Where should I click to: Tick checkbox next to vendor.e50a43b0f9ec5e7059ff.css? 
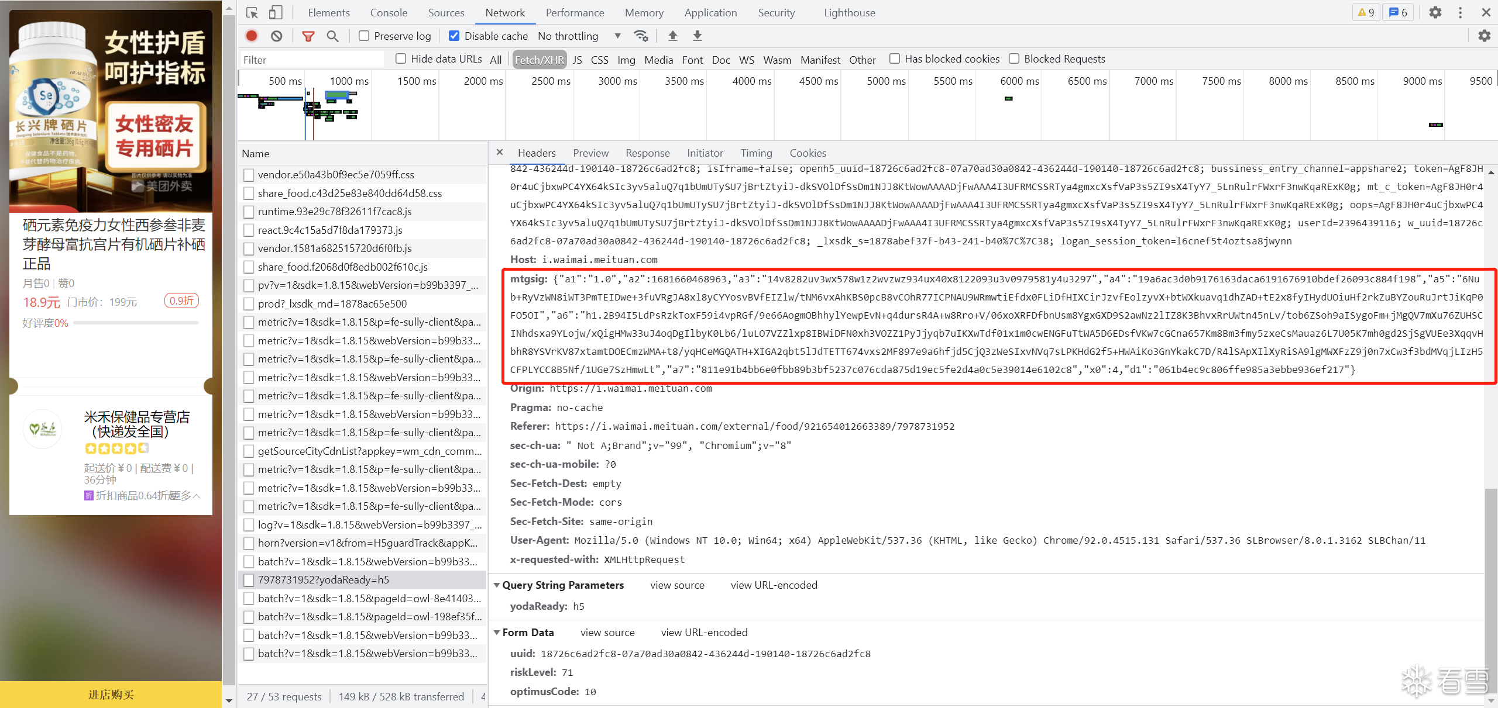coord(249,175)
